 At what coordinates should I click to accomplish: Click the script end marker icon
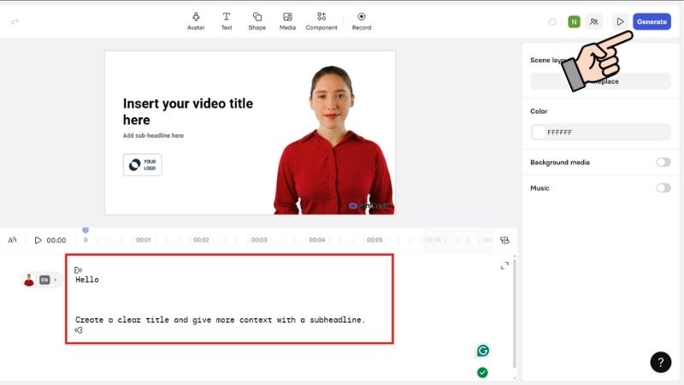(79, 330)
